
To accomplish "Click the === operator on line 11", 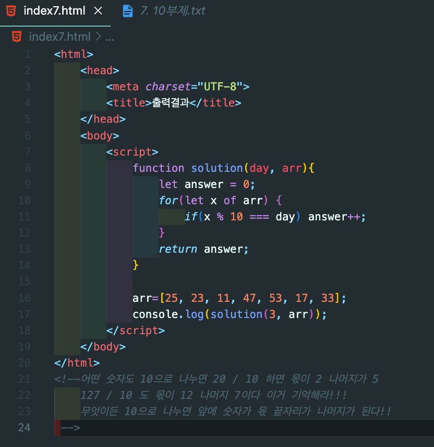I will 259,217.
